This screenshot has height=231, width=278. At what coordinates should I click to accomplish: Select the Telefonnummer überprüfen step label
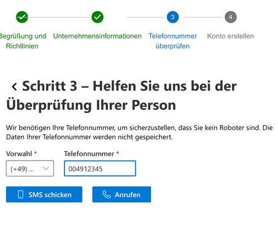[x=172, y=41]
